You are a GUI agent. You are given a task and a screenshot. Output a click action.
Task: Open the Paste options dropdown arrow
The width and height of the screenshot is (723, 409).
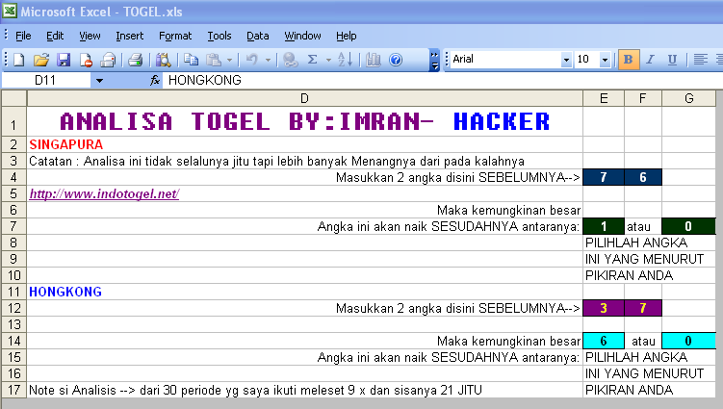[x=229, y=60]
